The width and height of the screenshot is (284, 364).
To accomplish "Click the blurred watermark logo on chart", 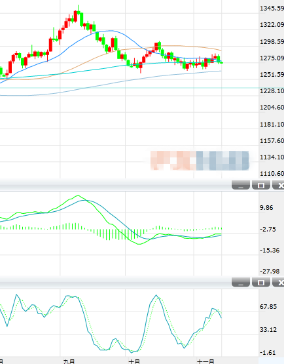I will 200,161.
